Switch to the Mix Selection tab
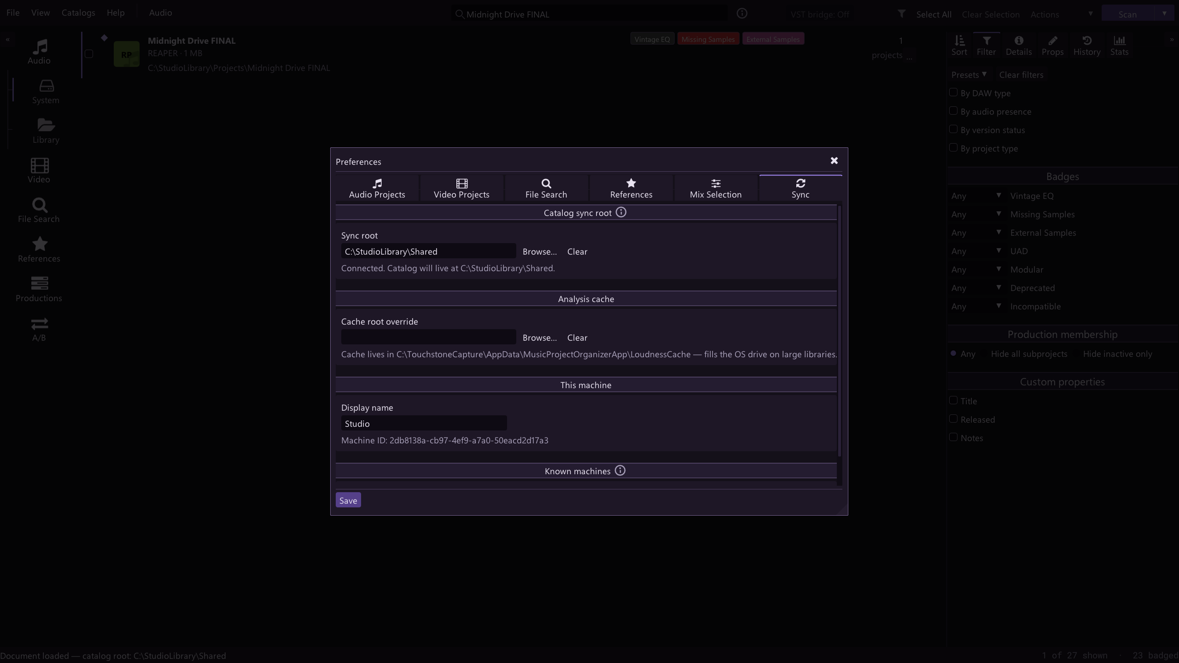Viewport: 1179px width, 663px height. (716, 189)
